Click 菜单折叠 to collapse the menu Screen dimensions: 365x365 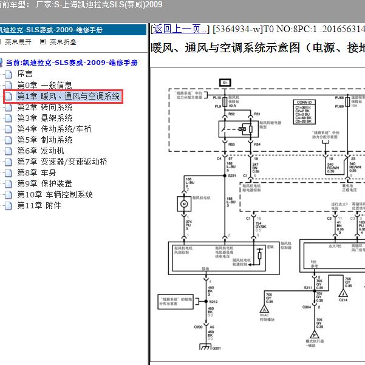coord(63,42)
